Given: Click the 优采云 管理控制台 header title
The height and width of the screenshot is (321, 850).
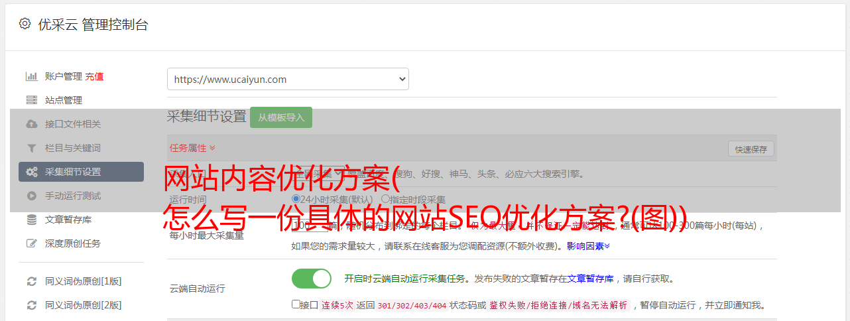Looking at the screenshot, I should point(93,25).
